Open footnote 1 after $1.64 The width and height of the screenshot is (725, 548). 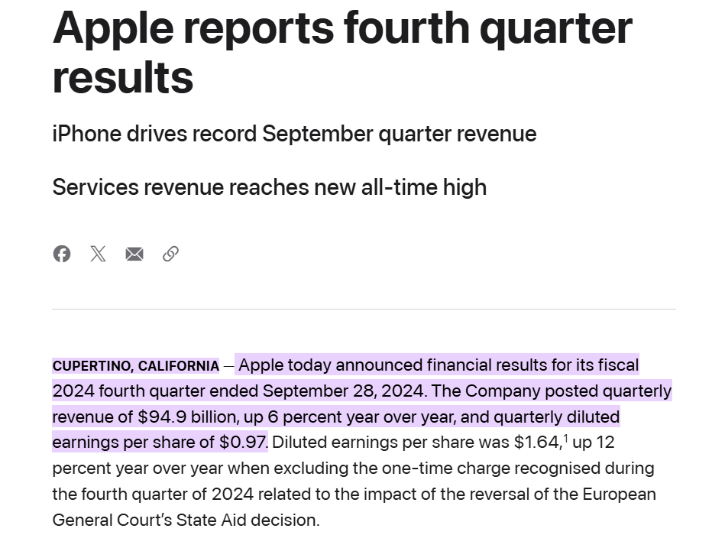565,437
